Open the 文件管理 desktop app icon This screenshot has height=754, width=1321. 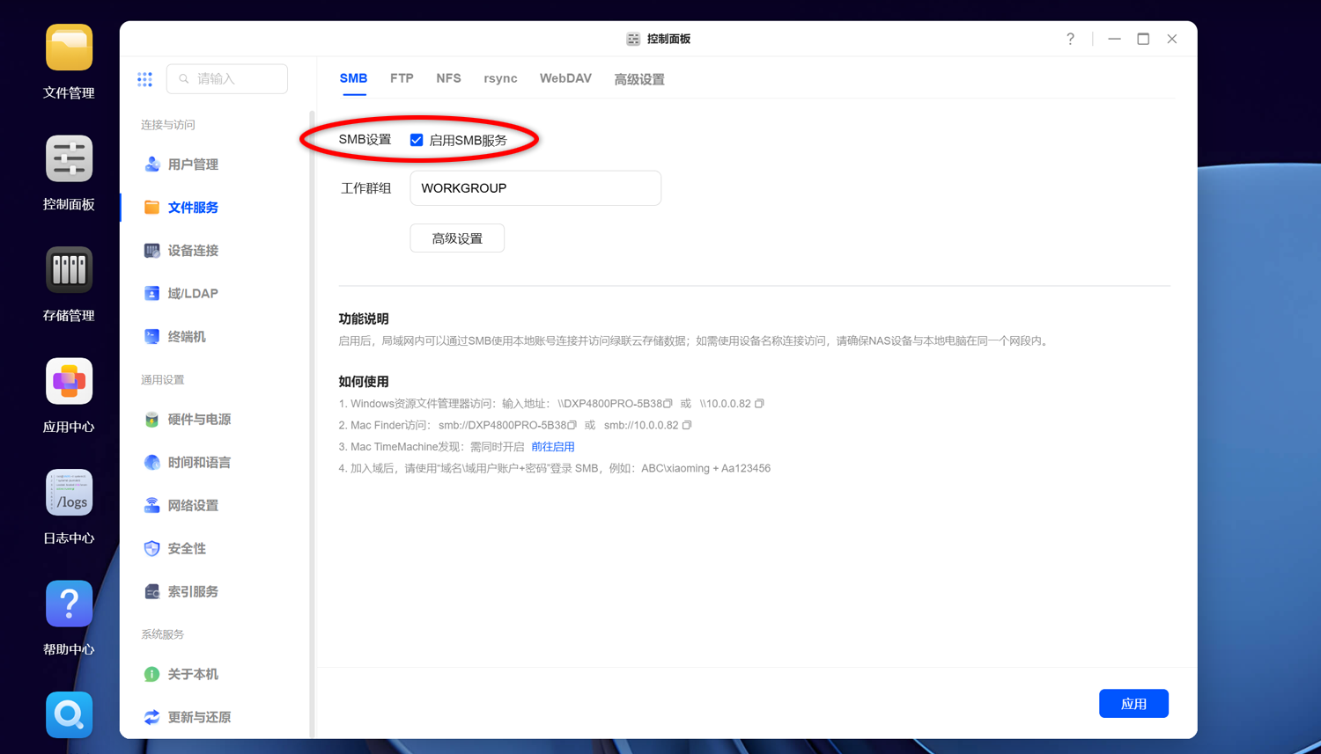pyautogui.click(x=69, y=48)
